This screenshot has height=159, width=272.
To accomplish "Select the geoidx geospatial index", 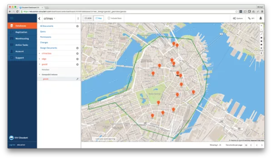I will pyautogui.click(x=46, y=79).
